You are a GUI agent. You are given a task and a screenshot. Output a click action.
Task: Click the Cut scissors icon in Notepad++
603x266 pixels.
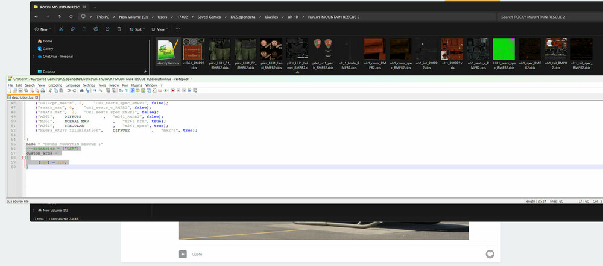tap(50, 91)
